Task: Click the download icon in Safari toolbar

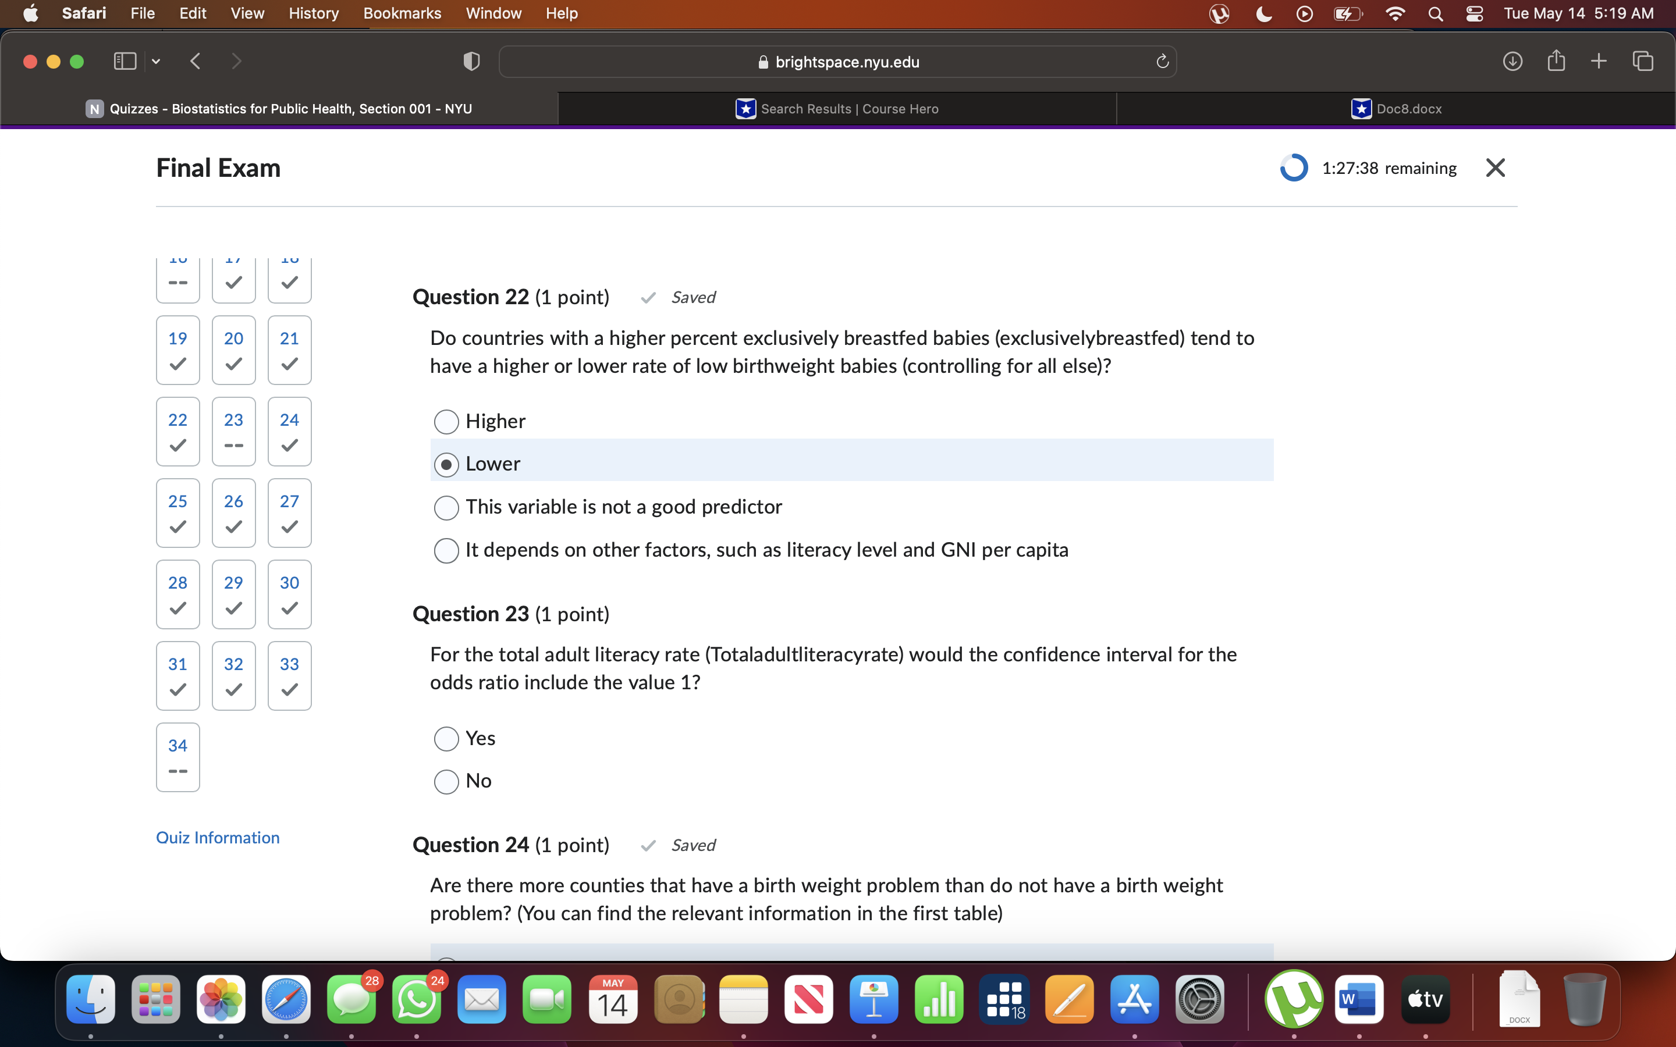Action: tap(1512, 62)
